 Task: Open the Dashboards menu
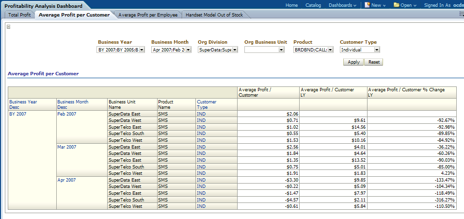tap(342, 5)
